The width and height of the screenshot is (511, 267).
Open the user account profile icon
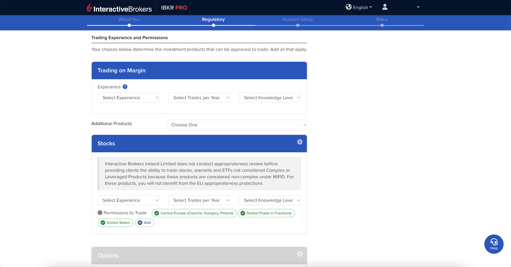pyautogui.click(x=385, y=7)
